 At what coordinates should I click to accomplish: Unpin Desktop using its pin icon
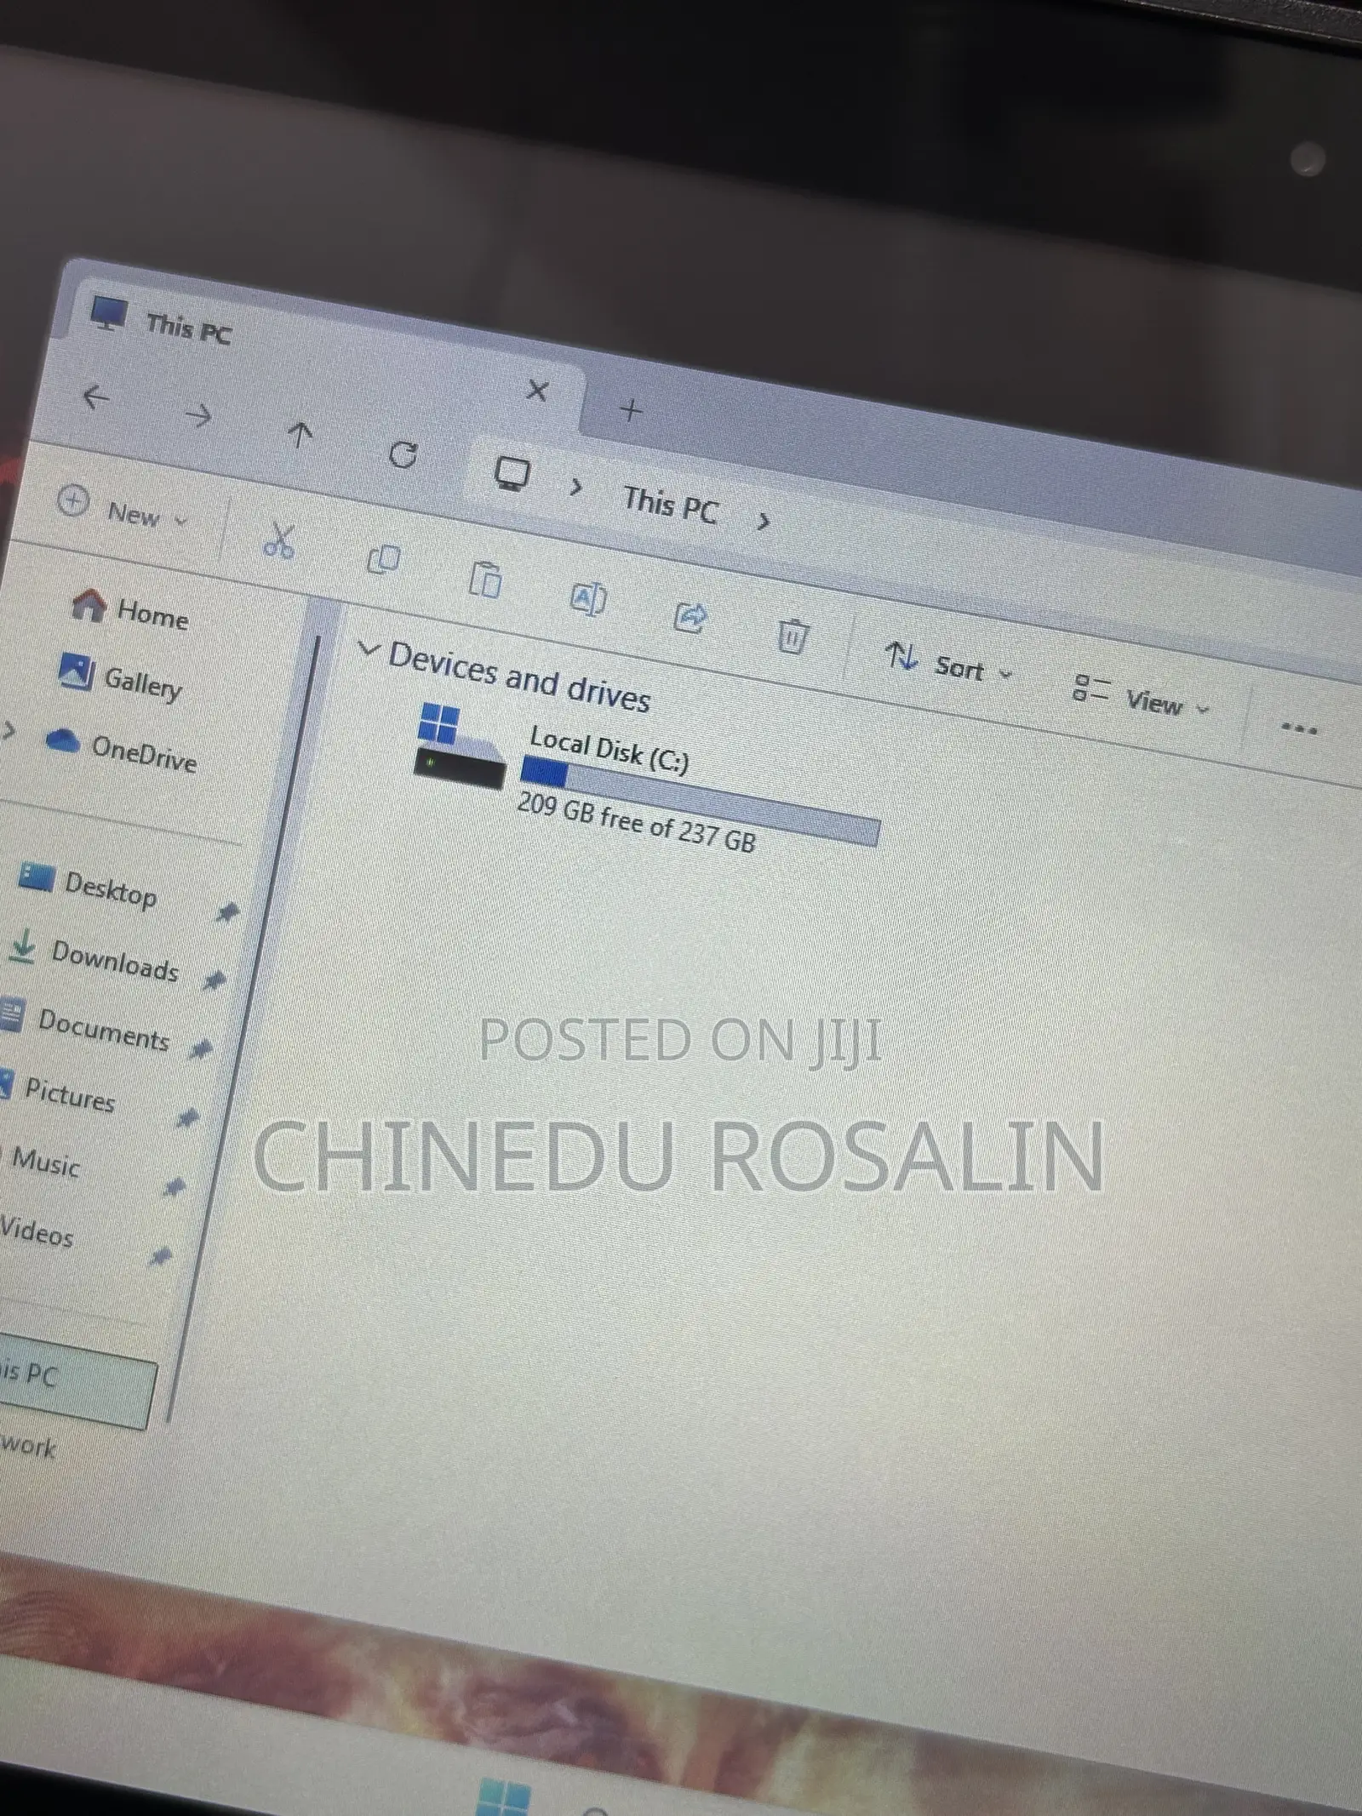click(x=226, y=912)
